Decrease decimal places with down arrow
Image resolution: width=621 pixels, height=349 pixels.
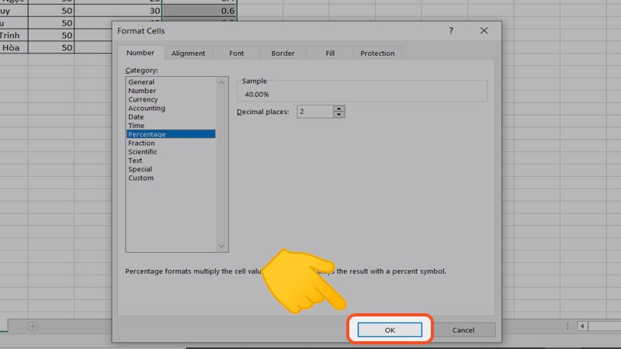click(338, 115)
